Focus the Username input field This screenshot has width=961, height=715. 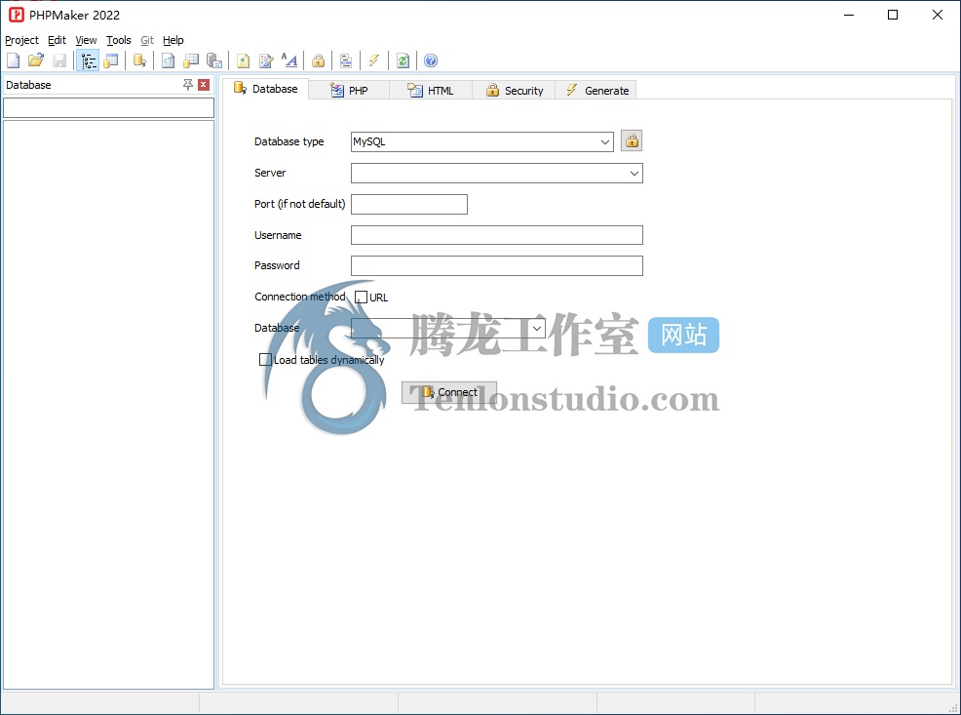click(496, 235)
